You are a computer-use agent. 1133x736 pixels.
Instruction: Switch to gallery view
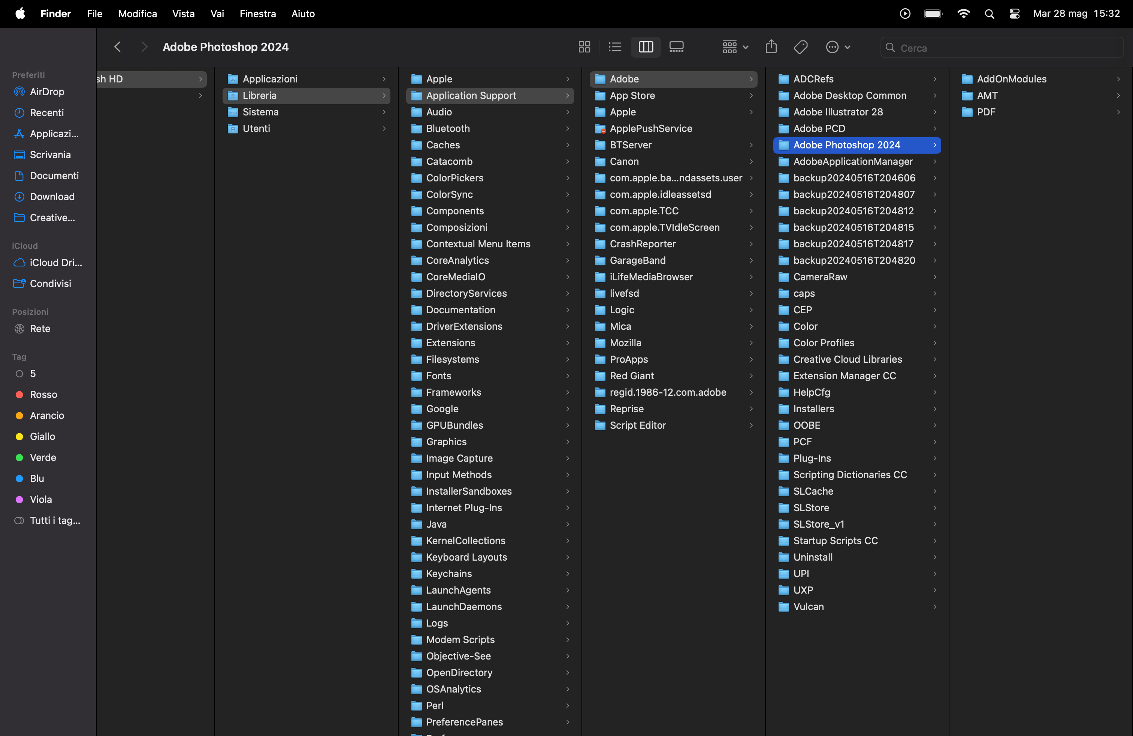pos(676,46)
